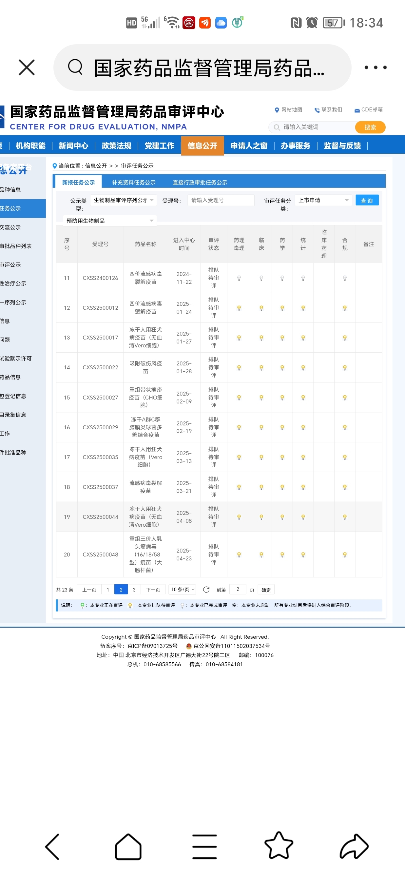Image resolution: width=405 pixels, height=877 pixels.
Task: Click the orange 搜索 button
Action: [x=370, y=127]
